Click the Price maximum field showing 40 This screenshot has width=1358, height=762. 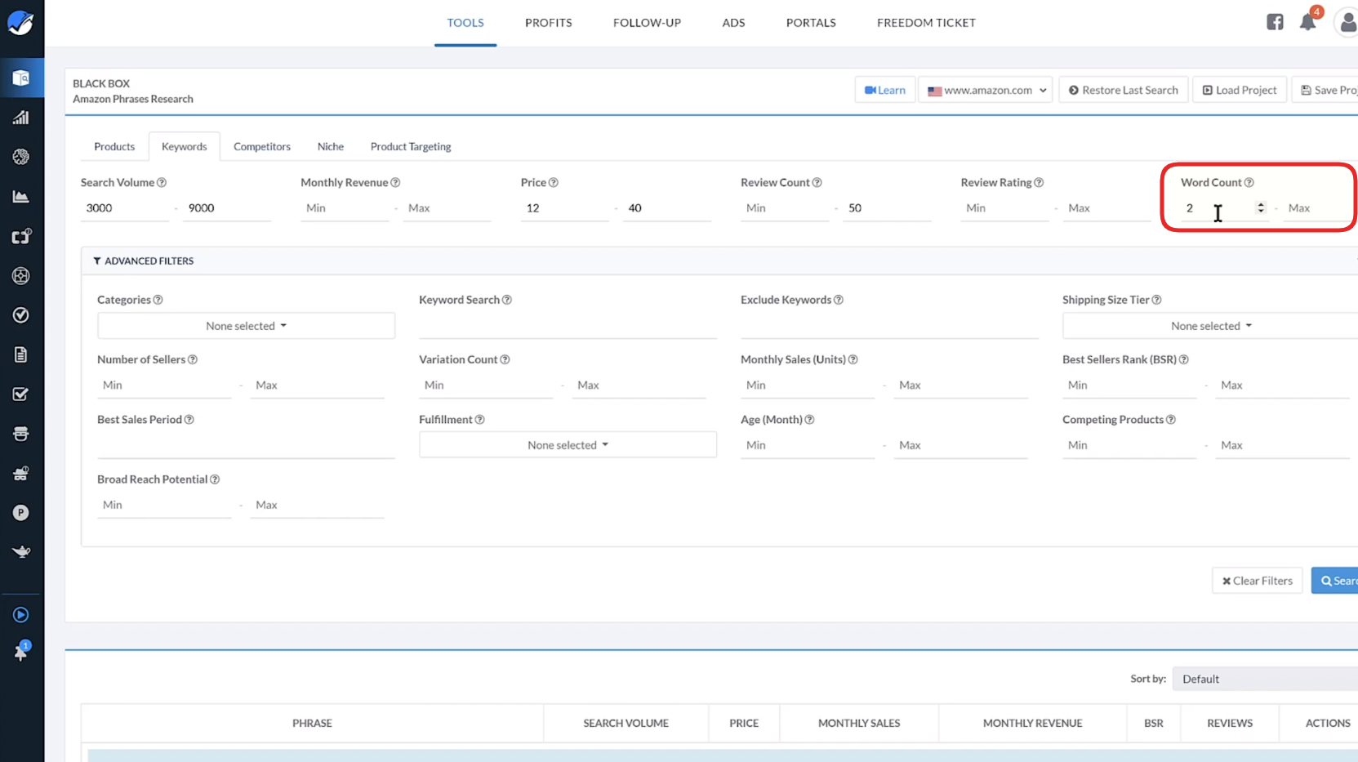pos(666,208)
